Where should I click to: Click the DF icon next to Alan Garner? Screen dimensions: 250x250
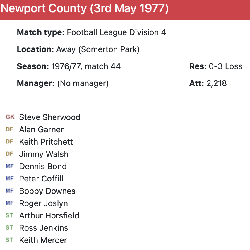pos(10,129)
